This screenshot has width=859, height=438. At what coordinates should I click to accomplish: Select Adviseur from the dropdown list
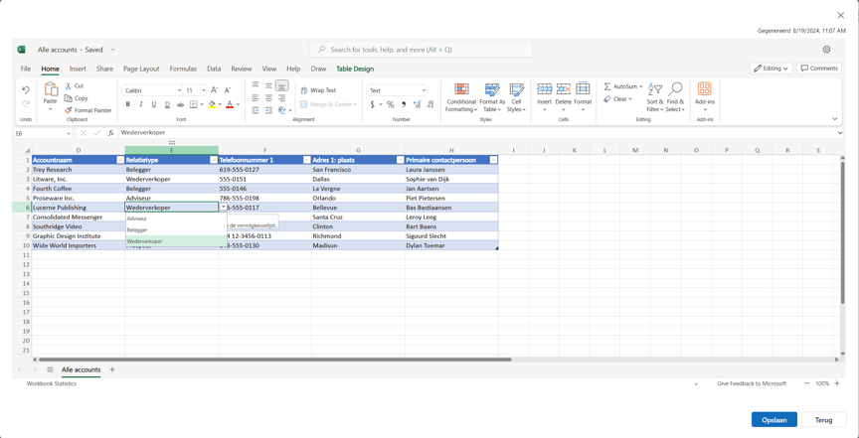pos(176,219)
